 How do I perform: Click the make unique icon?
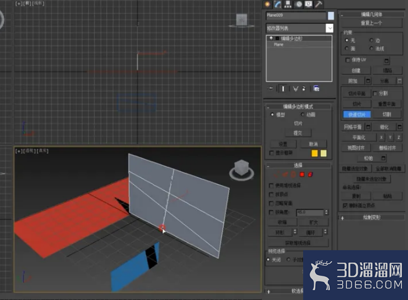(295, 89)
